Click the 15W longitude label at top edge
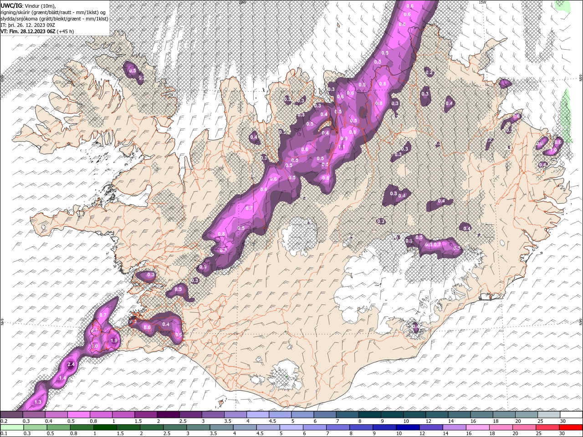Image resolution: width=583 pixels, height=437 pixels. (x=482, y=2)
